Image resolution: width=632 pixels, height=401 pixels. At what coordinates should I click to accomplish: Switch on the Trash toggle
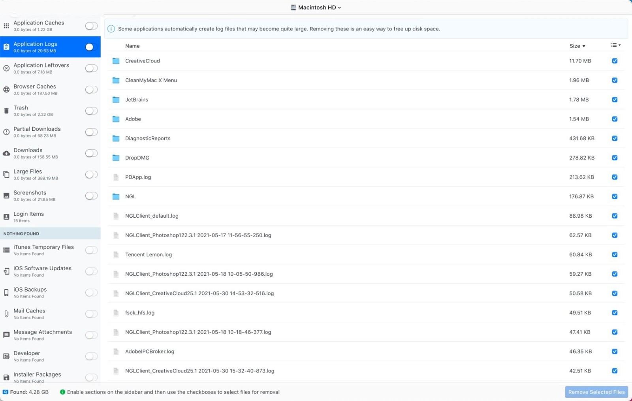click(x=91, y=111)
